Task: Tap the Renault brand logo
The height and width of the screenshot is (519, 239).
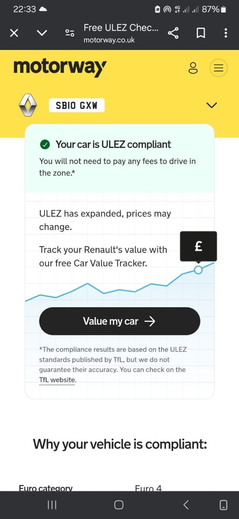Action: coord(27,105)
